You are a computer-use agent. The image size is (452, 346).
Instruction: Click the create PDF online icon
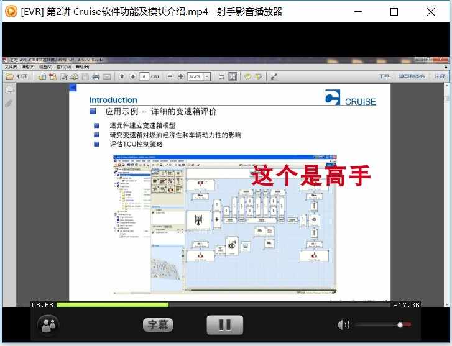tap(42, 76)
